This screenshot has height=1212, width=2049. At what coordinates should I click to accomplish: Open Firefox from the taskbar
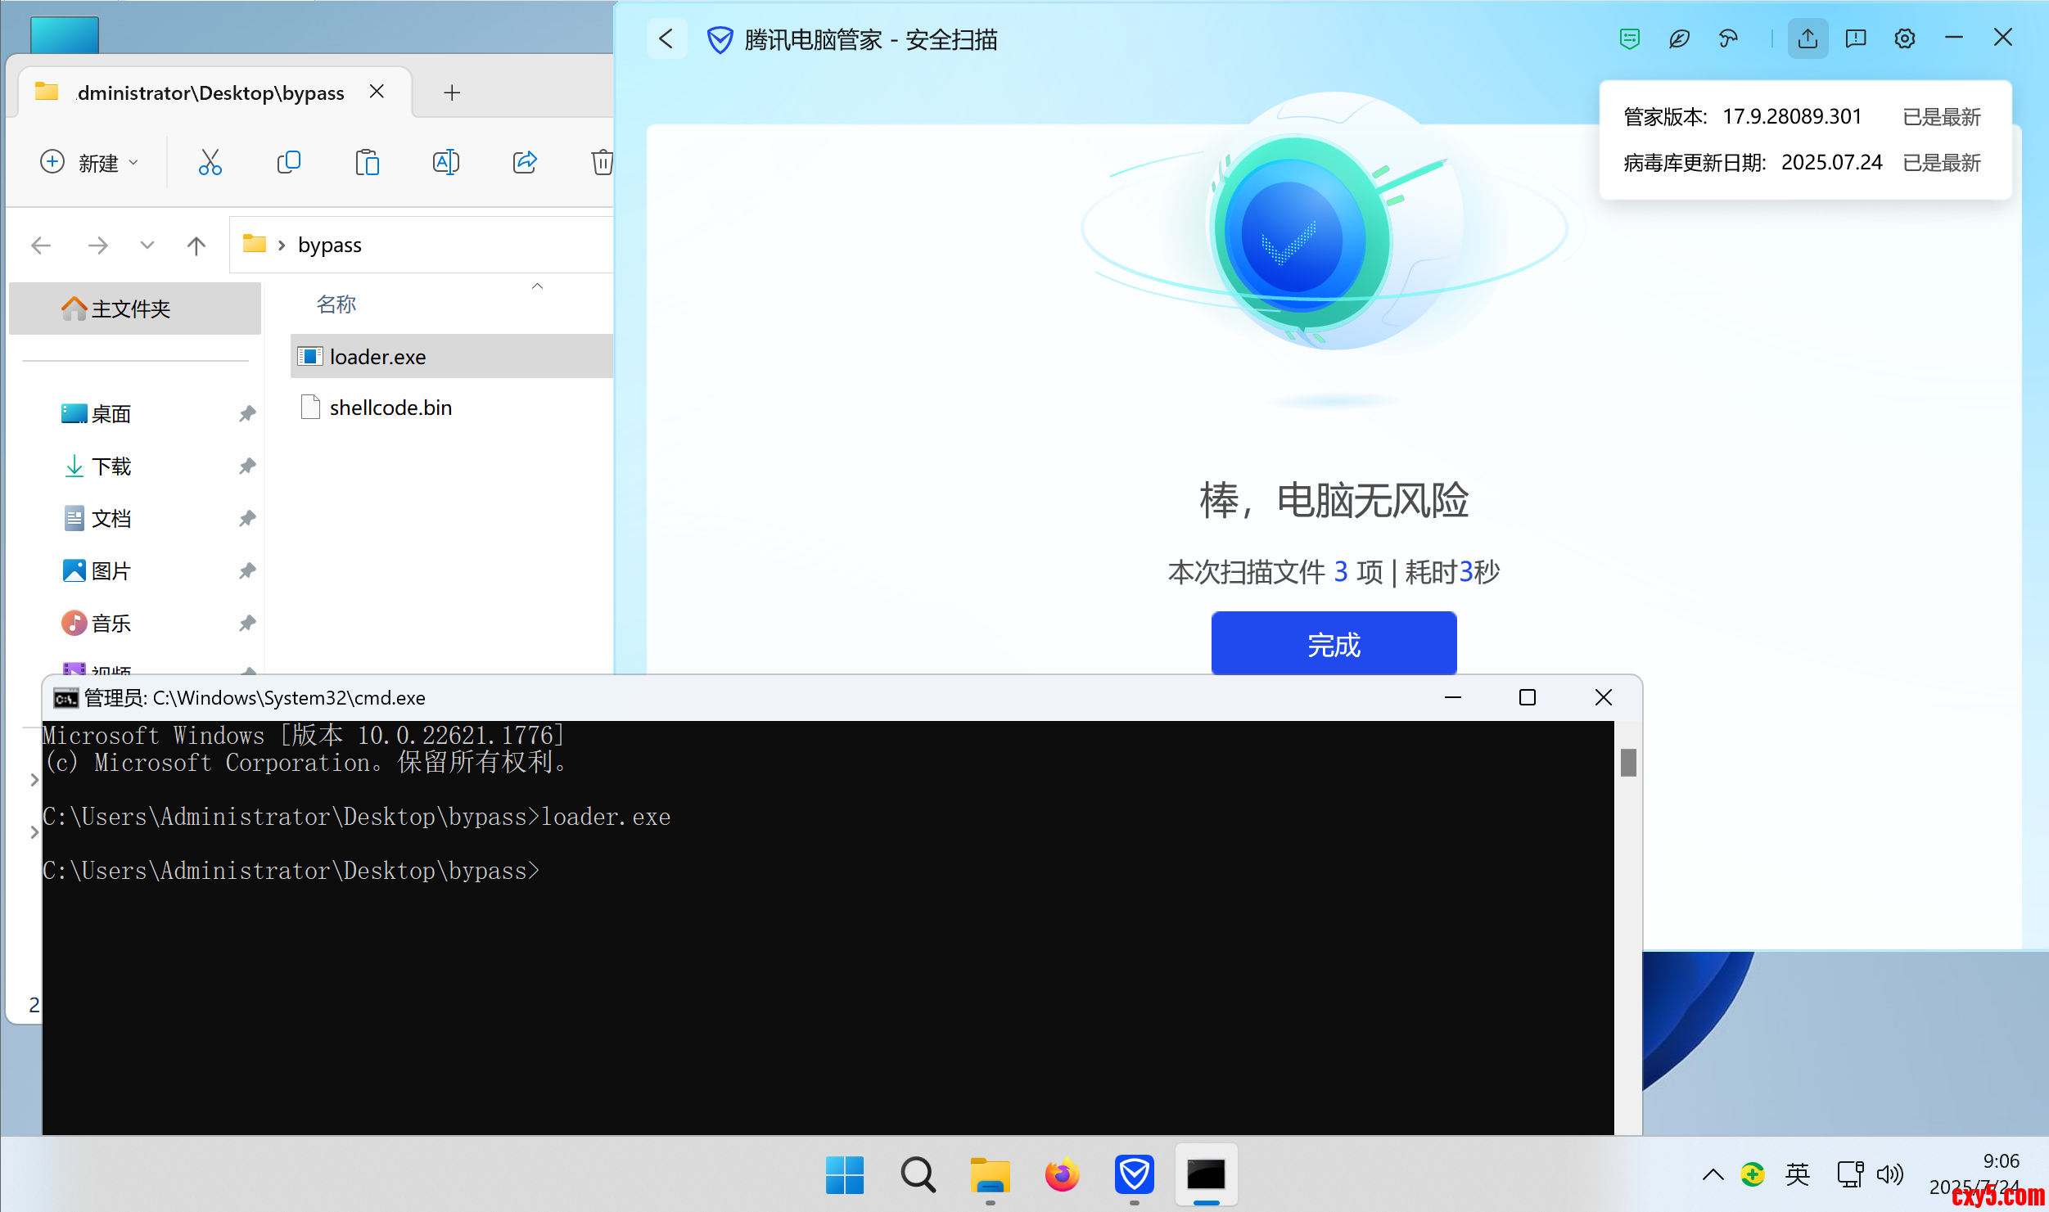(x=1062, y=1175)
